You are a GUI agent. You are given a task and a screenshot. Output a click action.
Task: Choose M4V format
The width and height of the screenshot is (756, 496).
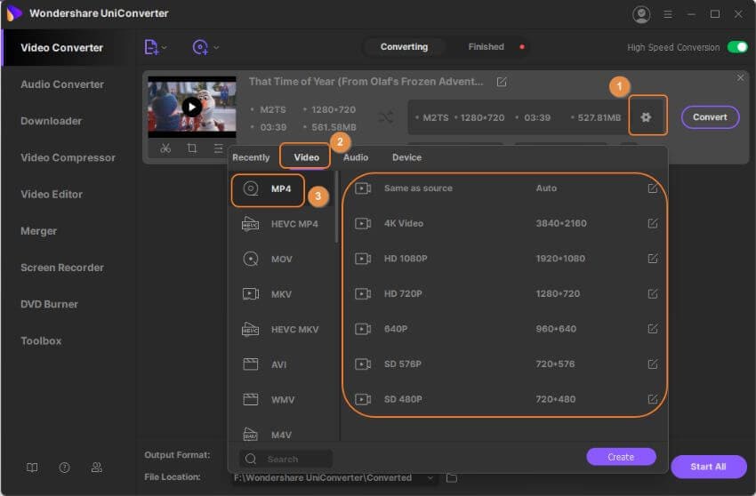282,434
